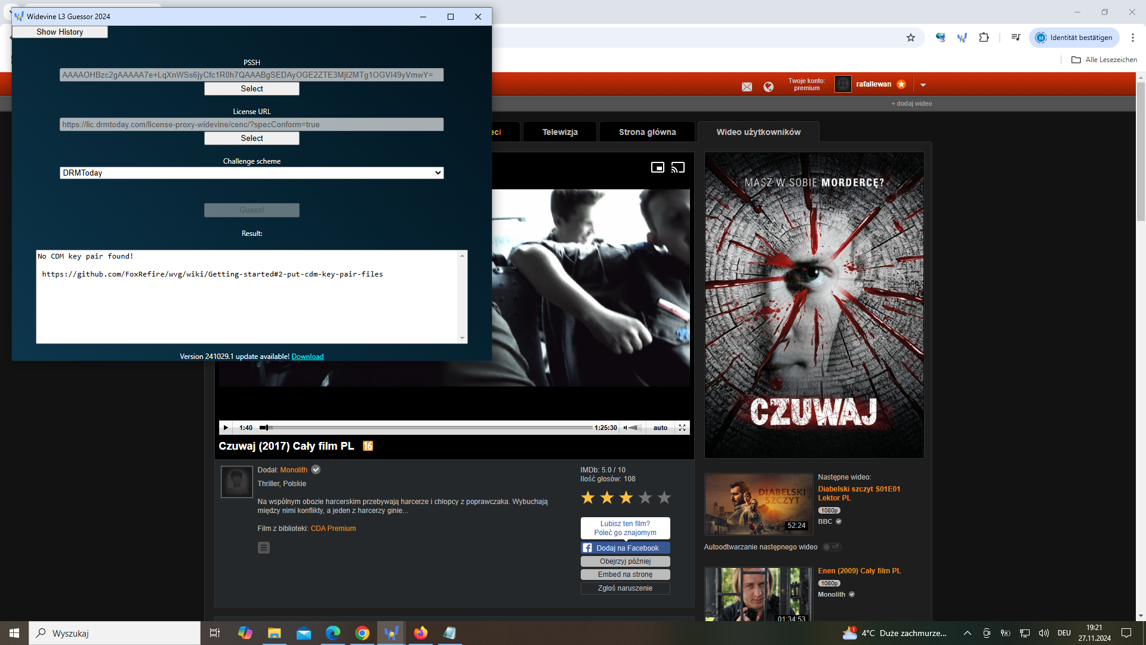Image resolution: width=1146 pixels, height=645 pixels.
Task: Switch to the Strona główna tab
Action: tap(648, 132)
